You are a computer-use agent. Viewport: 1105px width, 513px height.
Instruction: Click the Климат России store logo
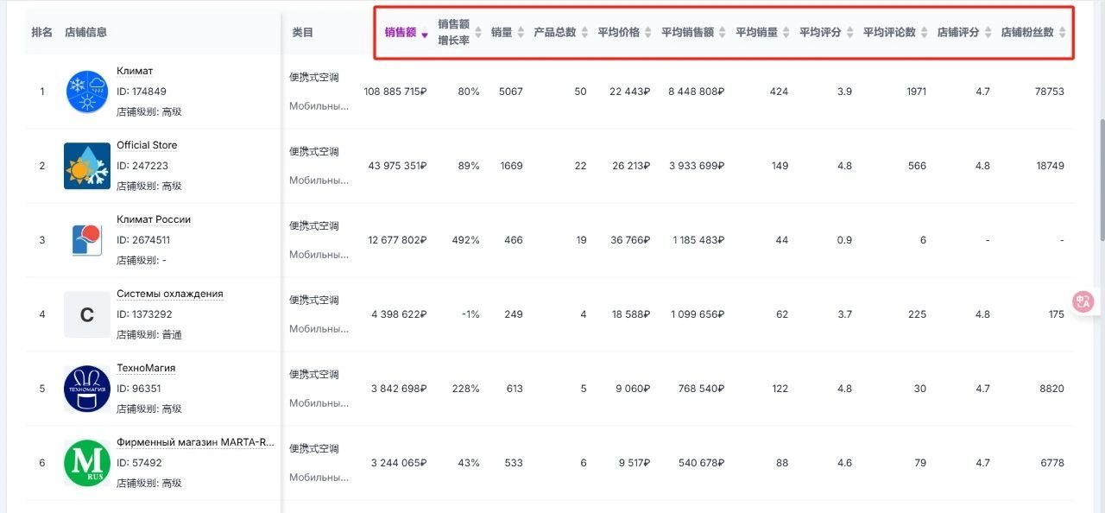pos(86,240)
